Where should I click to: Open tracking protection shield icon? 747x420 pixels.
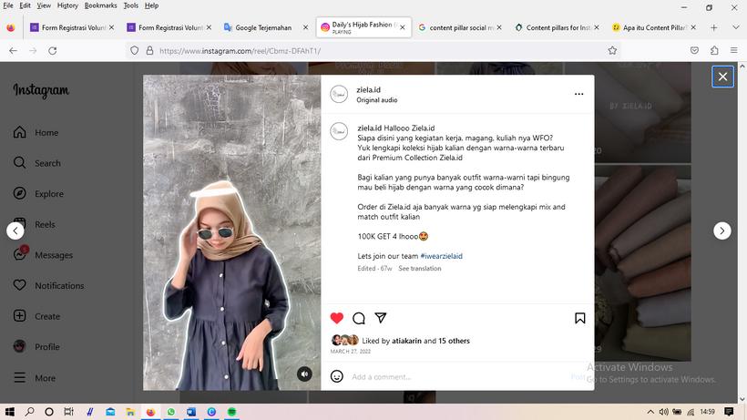click(x=134, y=50)
